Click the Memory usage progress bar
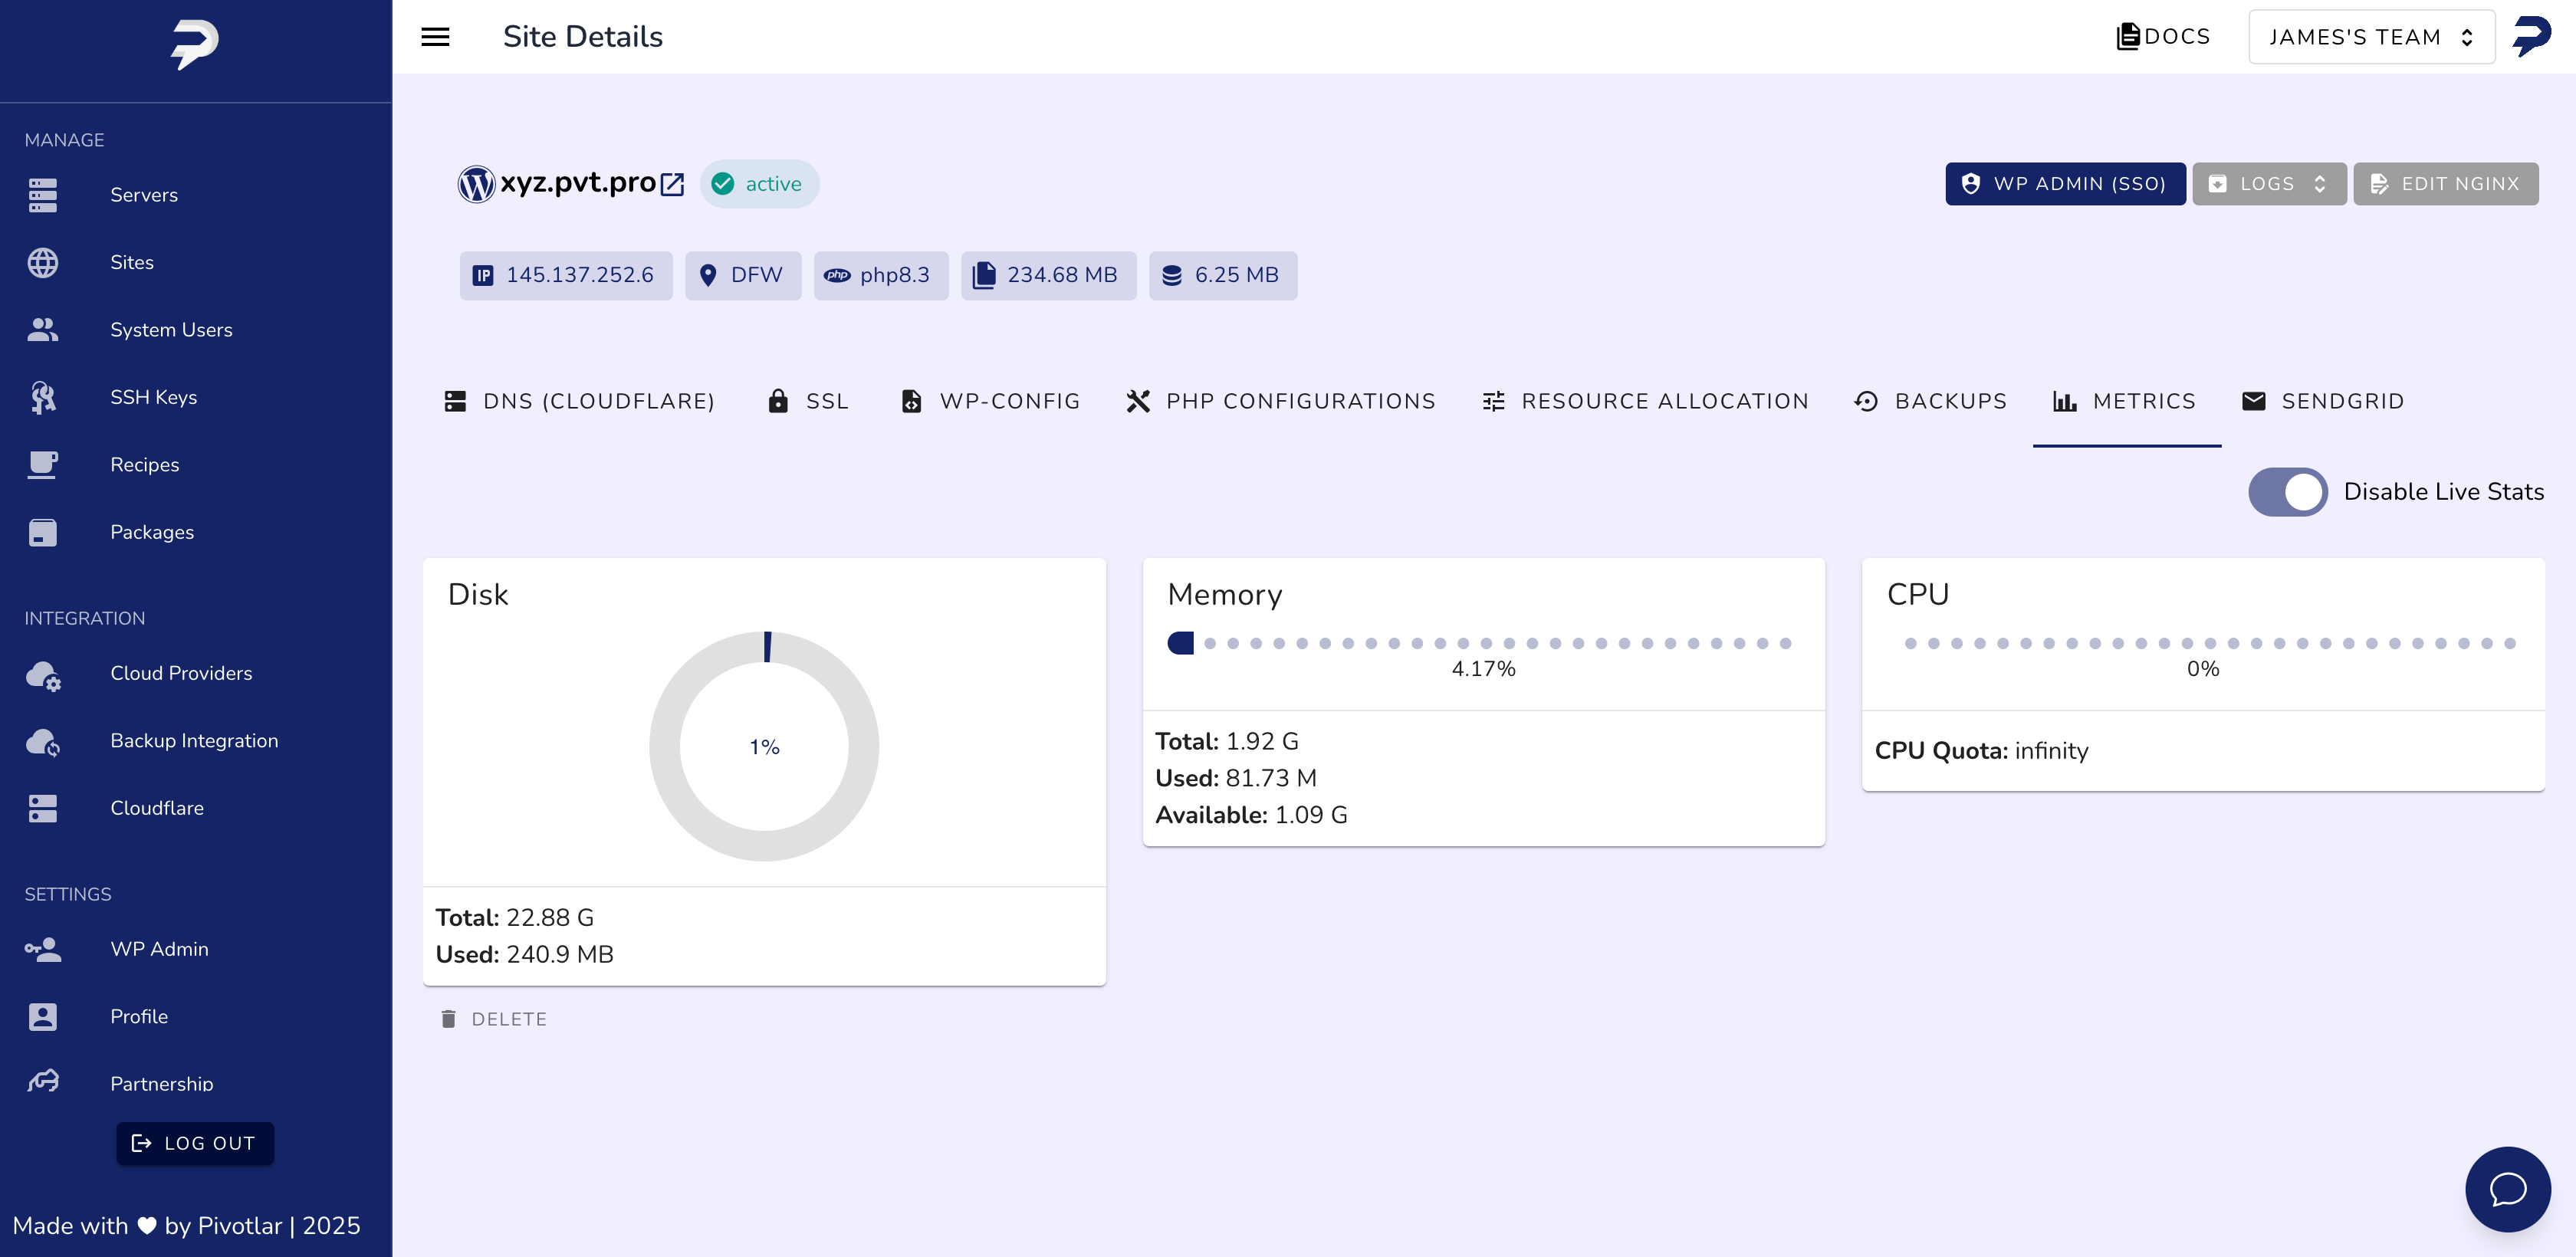This screenshot has height=1257, width=2576. 1482,643
